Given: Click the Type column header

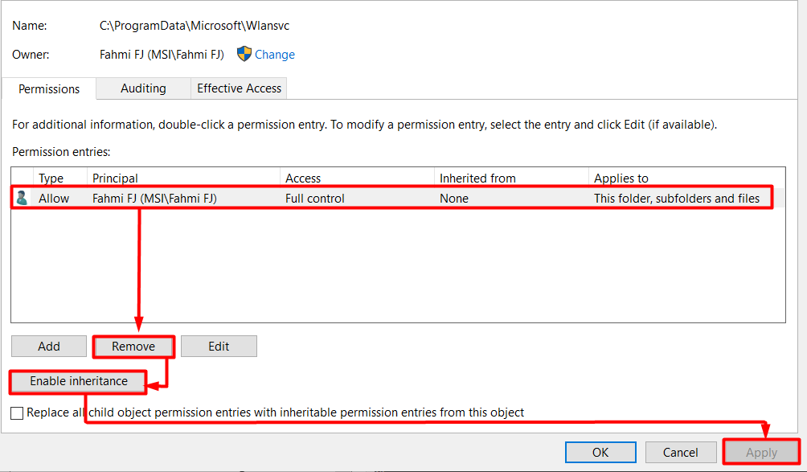Looking at the screenshot, I should (x=51, y=179).
